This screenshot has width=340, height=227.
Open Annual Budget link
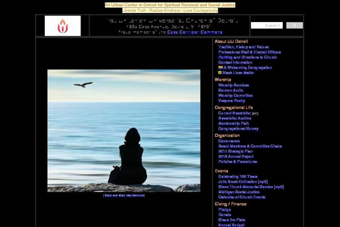coord(231,225)
